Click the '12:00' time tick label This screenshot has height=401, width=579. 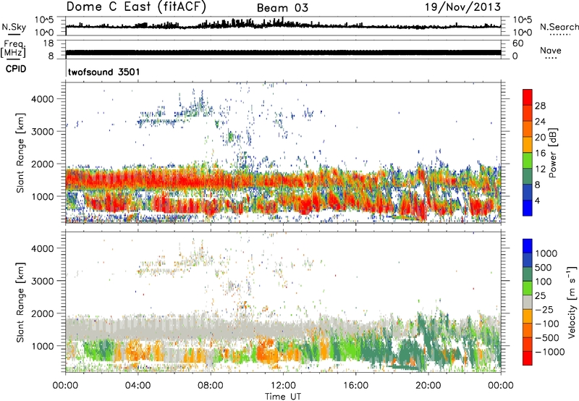[283, 386]
